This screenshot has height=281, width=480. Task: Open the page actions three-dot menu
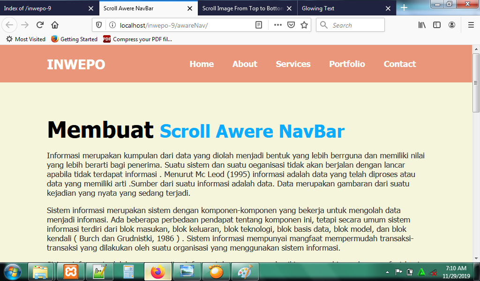pos(277,25)
